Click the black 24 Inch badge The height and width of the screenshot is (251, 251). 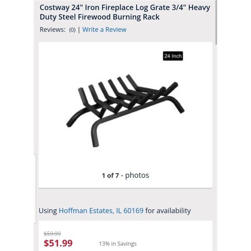point(173,56)
